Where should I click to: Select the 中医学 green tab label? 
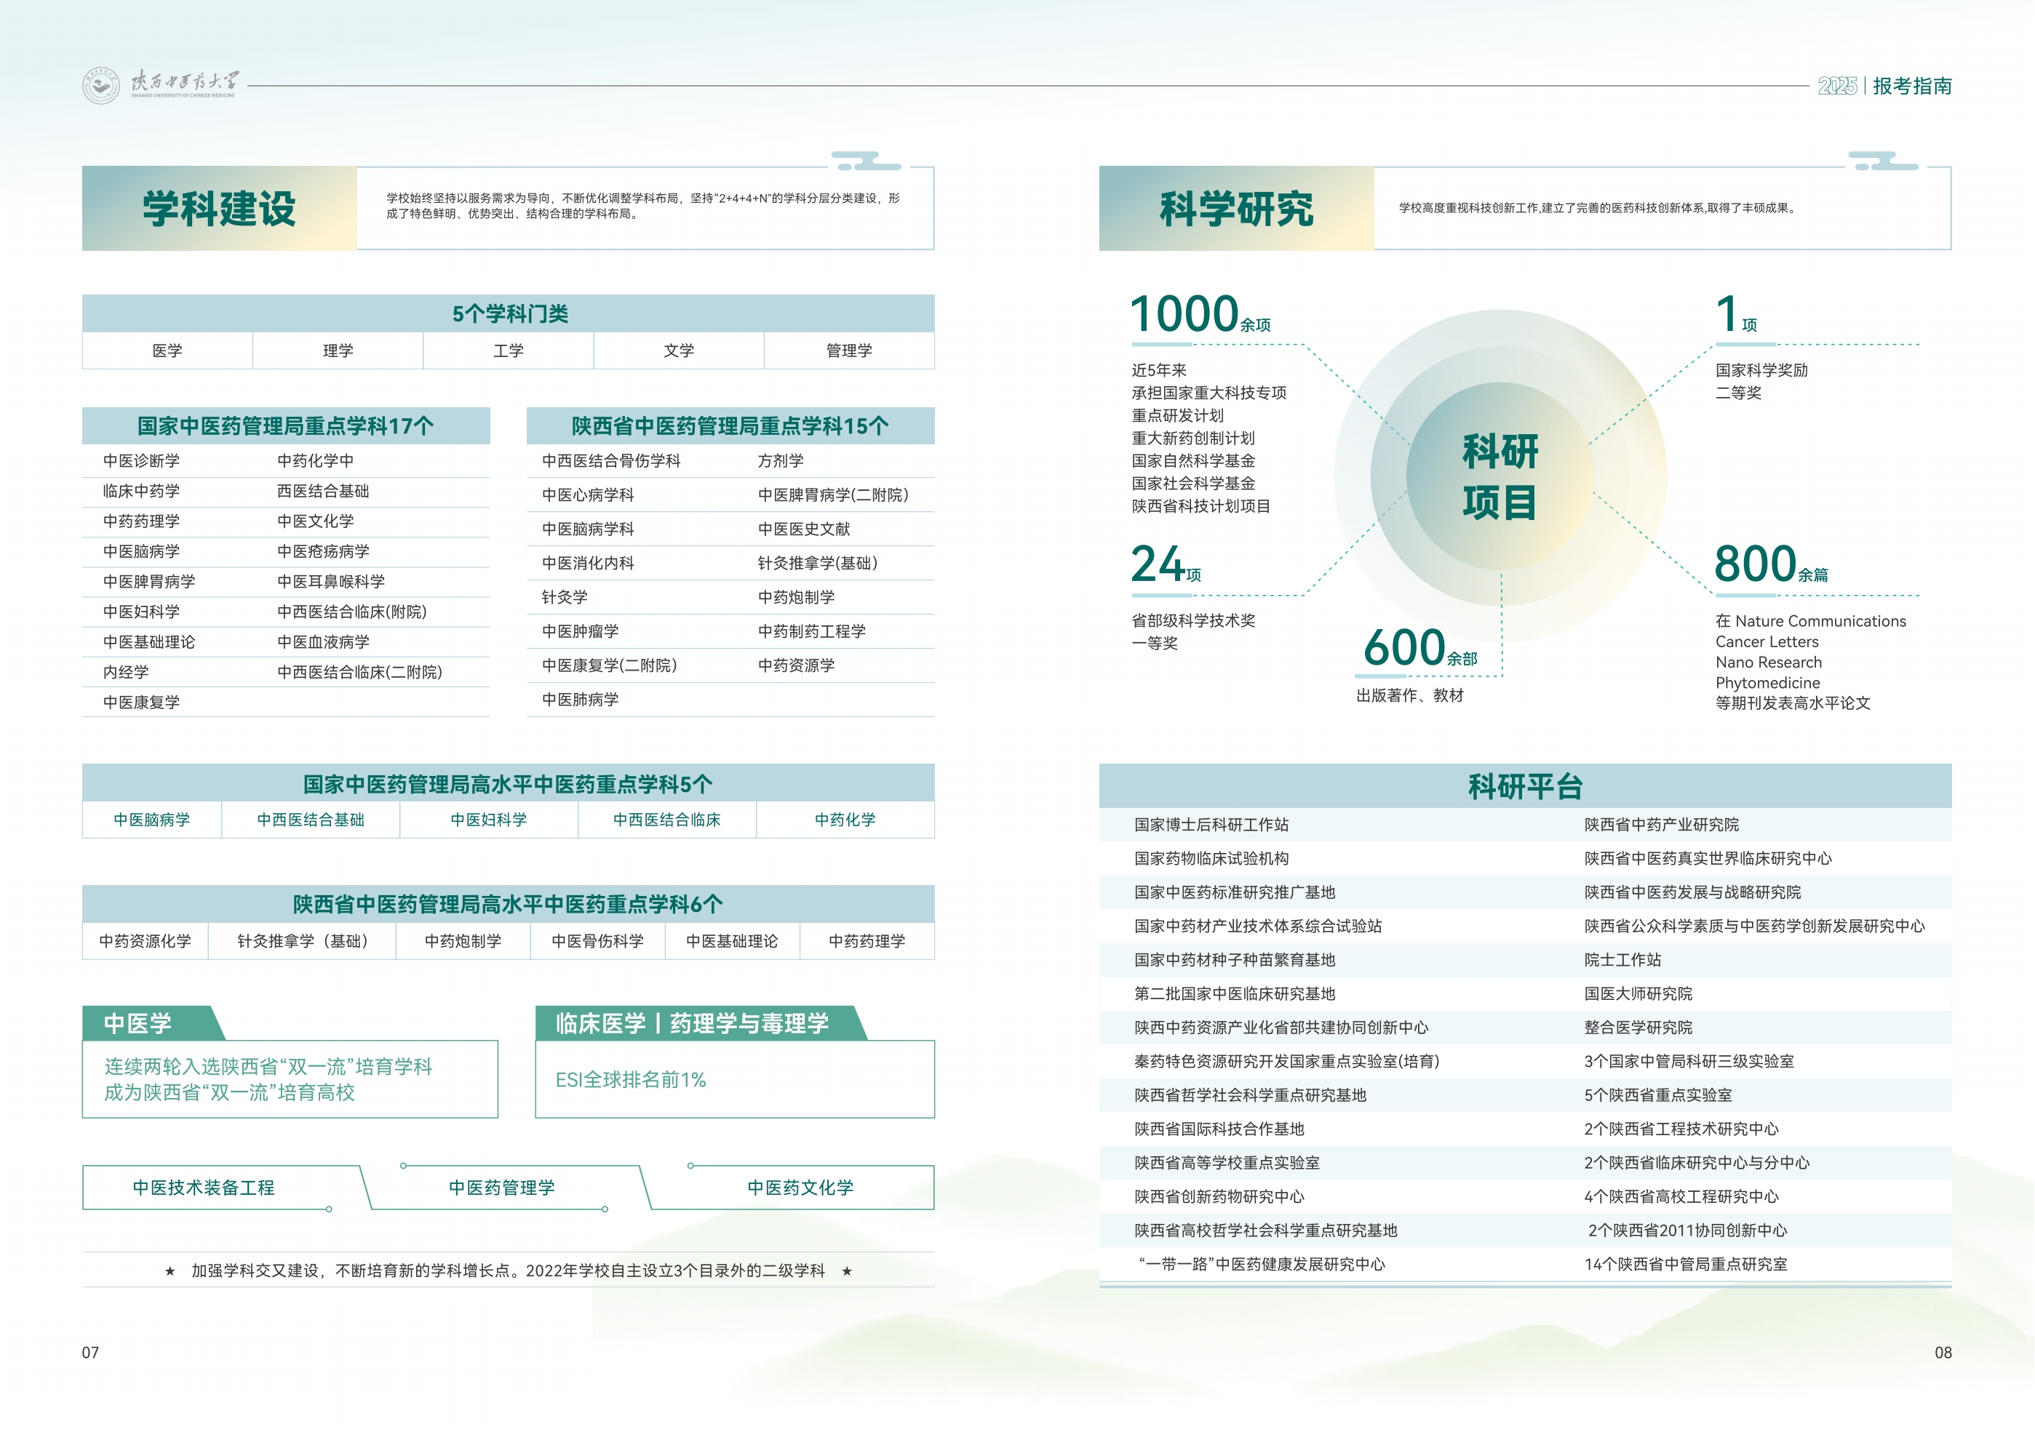coord(138,1023)
